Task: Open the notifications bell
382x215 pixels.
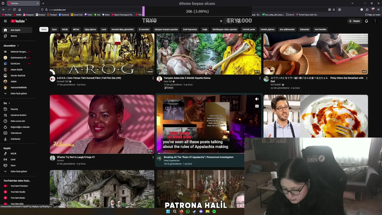Action: [366, 21]
